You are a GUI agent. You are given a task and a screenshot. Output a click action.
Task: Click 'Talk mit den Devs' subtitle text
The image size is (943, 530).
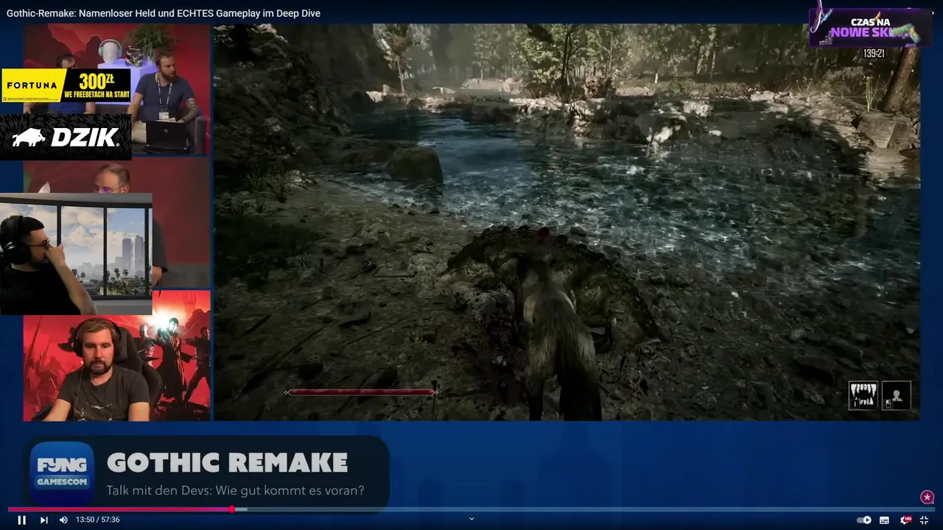(x=235, y=490)
